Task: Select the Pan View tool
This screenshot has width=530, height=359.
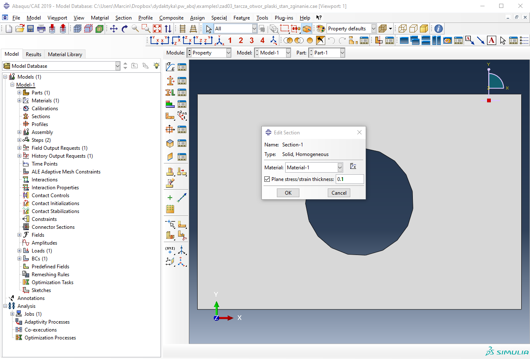Action: point(113,29)
